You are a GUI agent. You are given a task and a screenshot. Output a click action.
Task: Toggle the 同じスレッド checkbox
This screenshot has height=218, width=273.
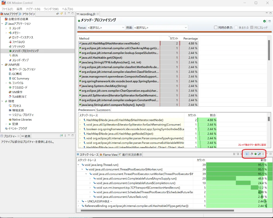(x=252, y=27)
